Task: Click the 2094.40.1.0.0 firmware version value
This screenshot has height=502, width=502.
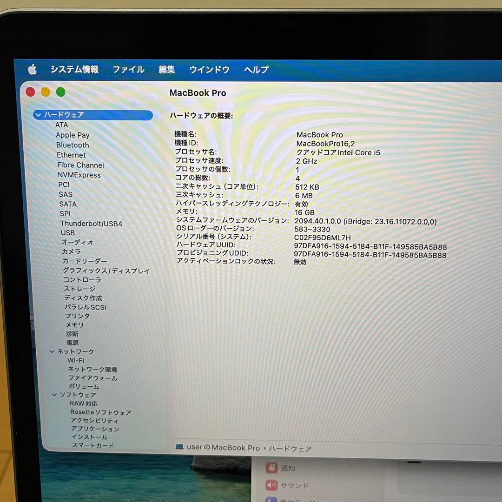Action: coord(365,221)
